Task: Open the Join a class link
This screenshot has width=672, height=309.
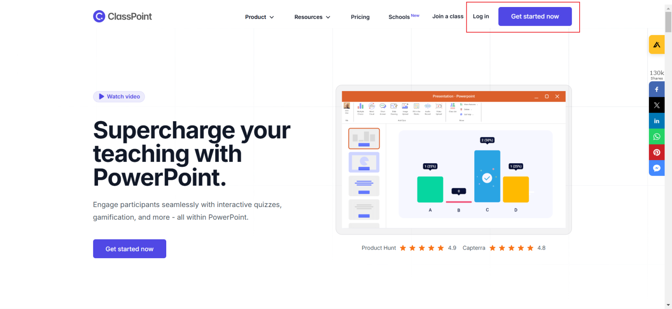Action: (448, 17)
